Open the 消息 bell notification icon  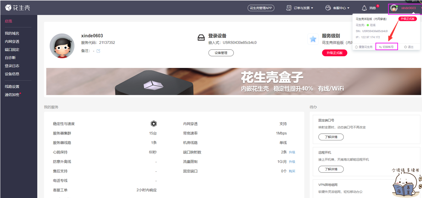click(364, 8)
